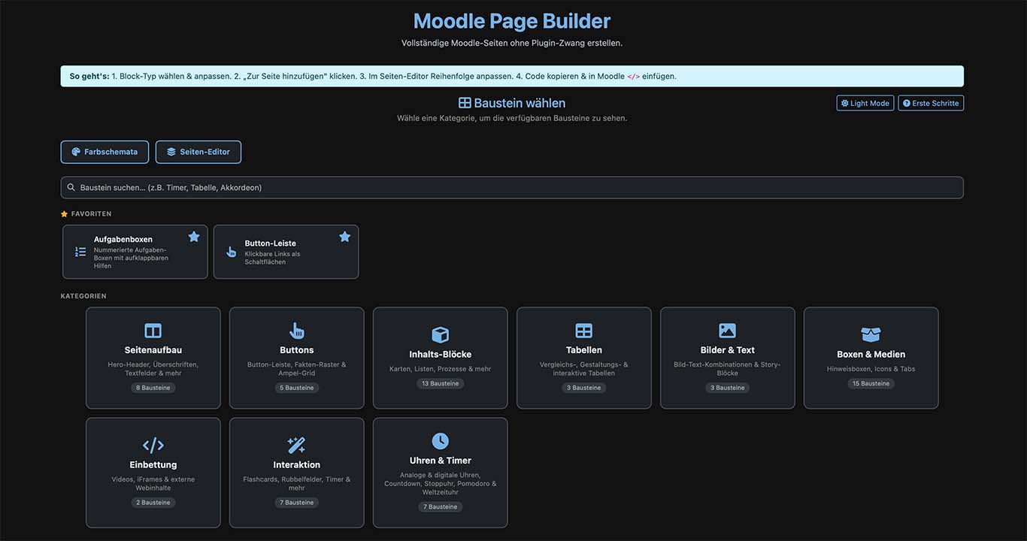Click the </> code symbol in the instruction banner

tap(633, 77)
